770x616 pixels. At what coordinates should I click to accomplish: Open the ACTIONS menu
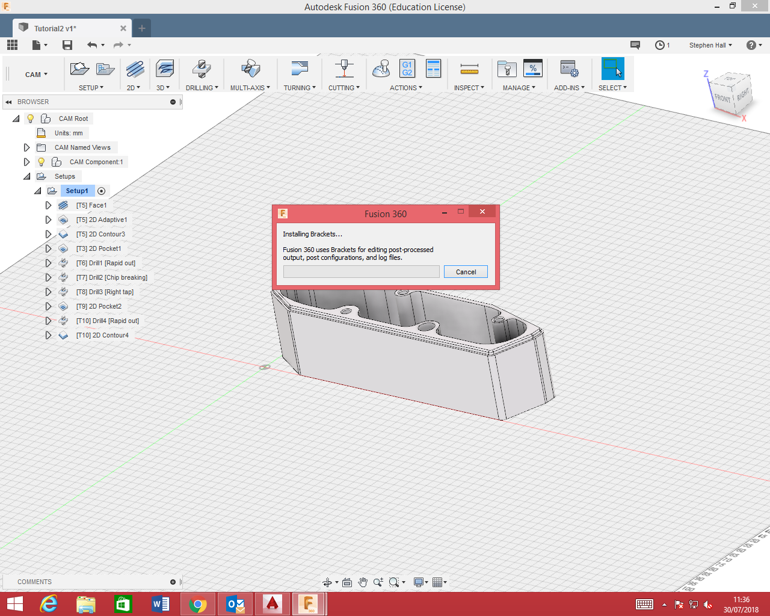[406, 88]
